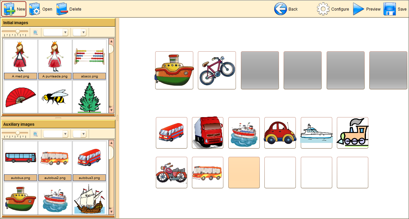Viewport: 409px width, 219px height.
Task: Select the A punteada.png thumbnail
Action: pyautogui.click(x=55, y=60)
